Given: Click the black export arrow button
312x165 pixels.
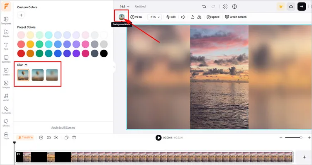Looking at the screenshot, I should (x=302, y=7).
